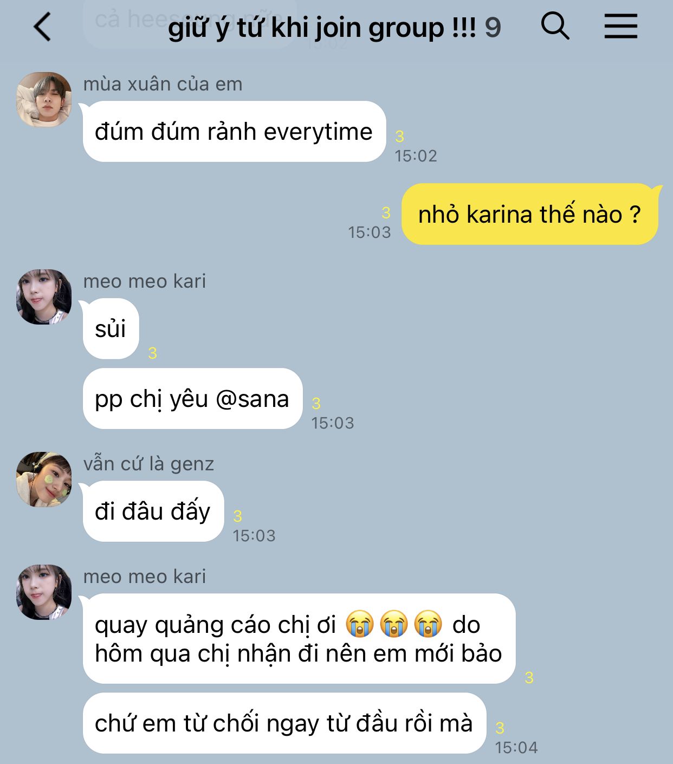
Task: Tap the đúm đúm rảnh everytime bubble
Action: click(234, 132)
